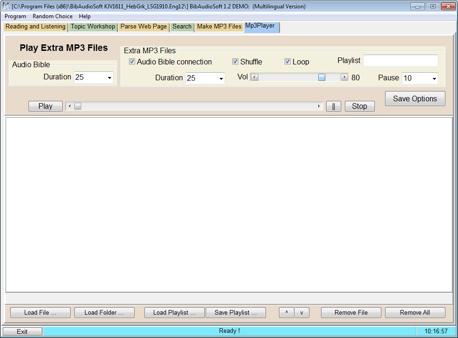Click the volume slider right arrow
Viewport: 458px width, 338px height.
click(344, 77)
